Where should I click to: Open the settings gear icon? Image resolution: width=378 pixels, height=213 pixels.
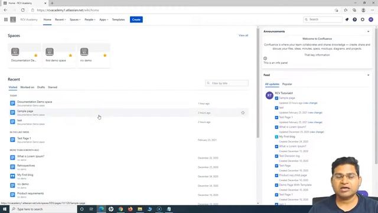point(363,20)
